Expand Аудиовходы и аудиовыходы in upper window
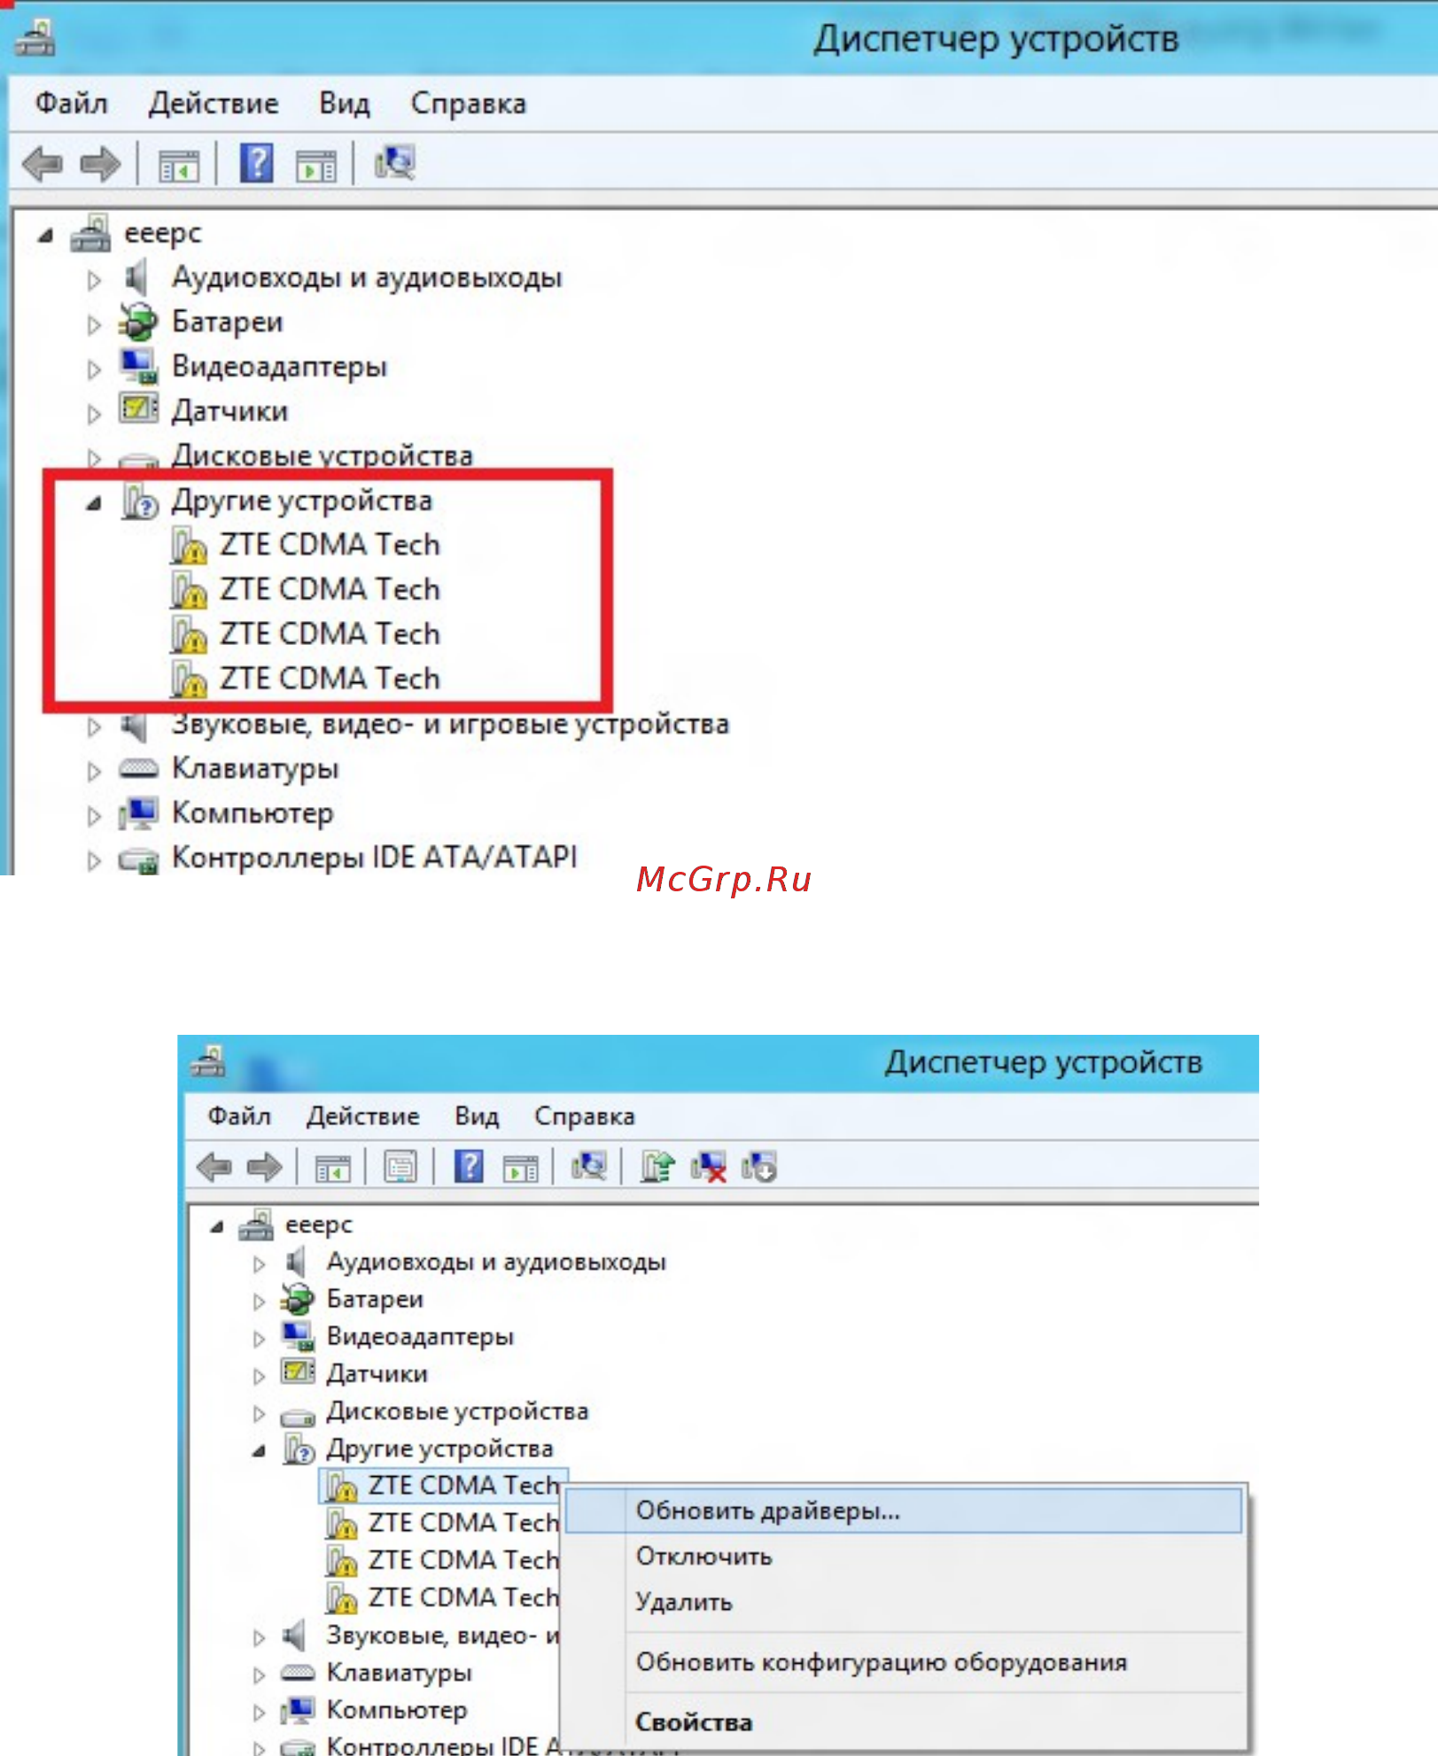 coord(94,280)
